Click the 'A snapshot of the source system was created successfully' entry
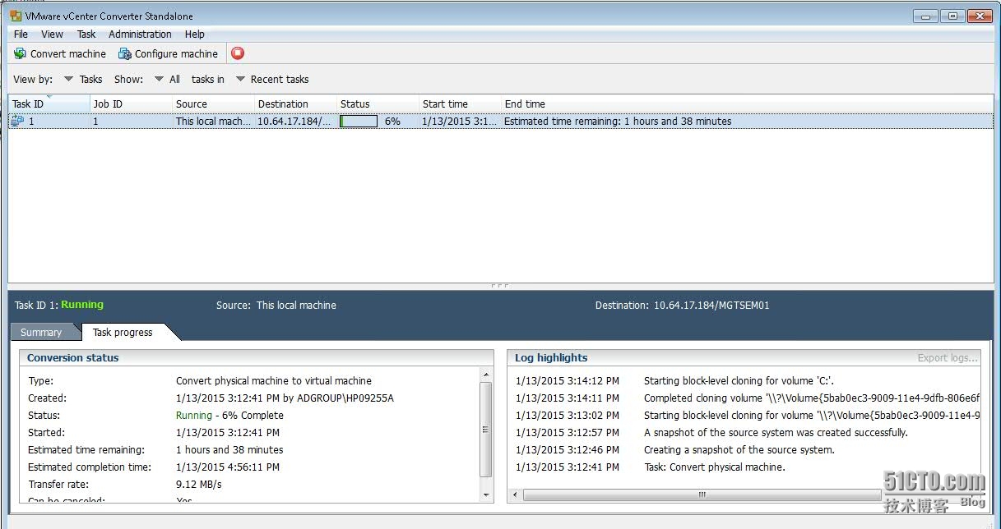The height and width of the screenshot is (529, 1001). [x=776, y=433]
